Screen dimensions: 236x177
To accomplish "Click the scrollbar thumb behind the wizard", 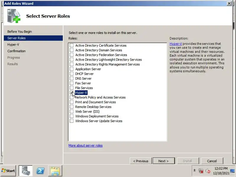I will (234, 25).
